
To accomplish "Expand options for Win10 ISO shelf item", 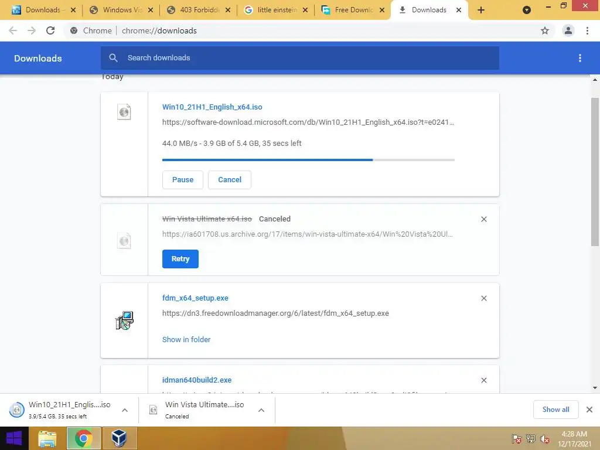I will pos(125,410).
